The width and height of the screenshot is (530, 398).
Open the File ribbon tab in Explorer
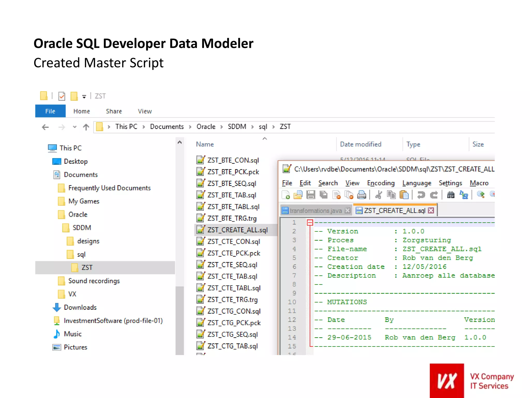[x=50, y=111]
